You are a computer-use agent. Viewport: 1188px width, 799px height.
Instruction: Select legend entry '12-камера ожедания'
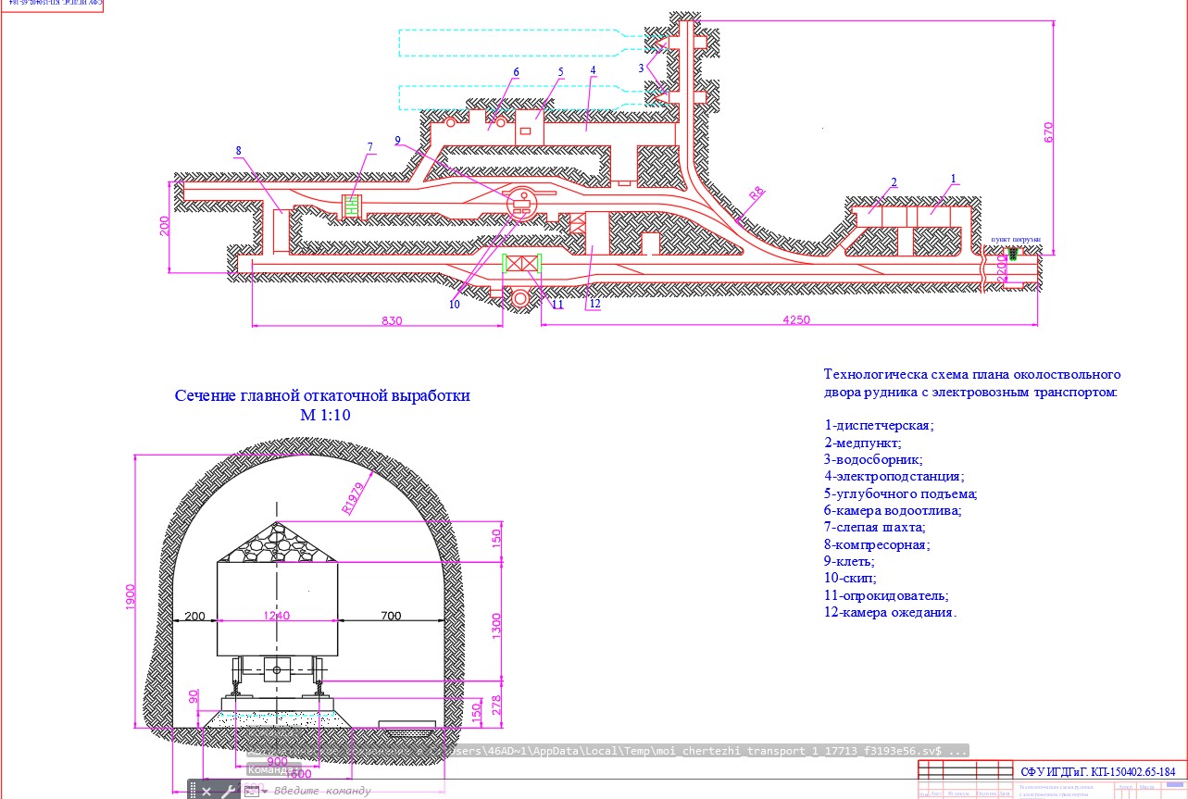point(890,612)
